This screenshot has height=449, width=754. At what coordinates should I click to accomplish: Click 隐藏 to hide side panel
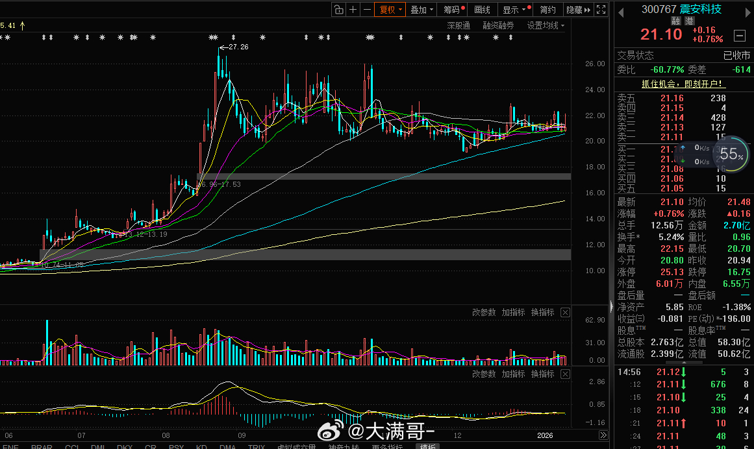tap(579, 10)
